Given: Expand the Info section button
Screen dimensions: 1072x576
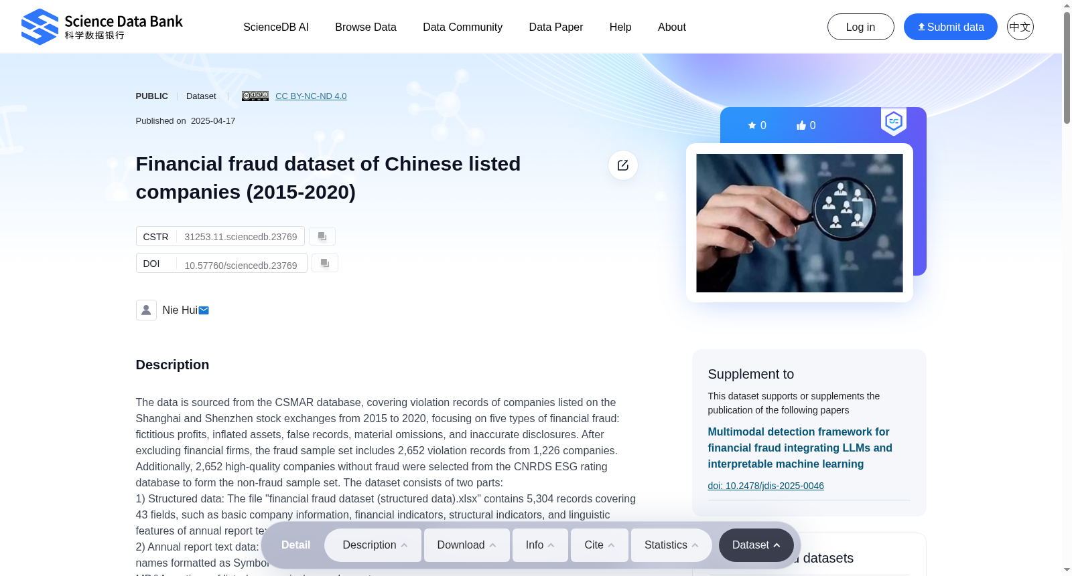Looking at the screenshot, I should tap(540, 545).
